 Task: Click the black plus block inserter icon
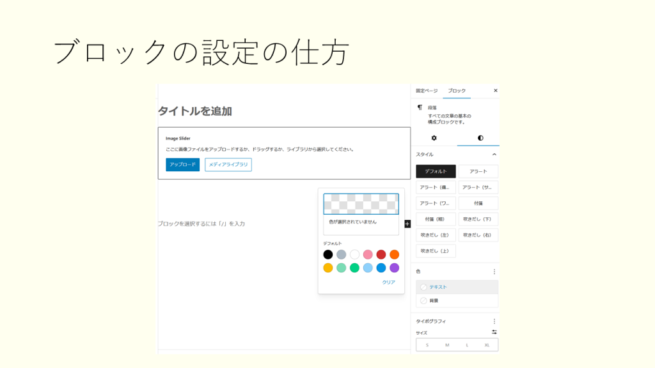point(407,224)
